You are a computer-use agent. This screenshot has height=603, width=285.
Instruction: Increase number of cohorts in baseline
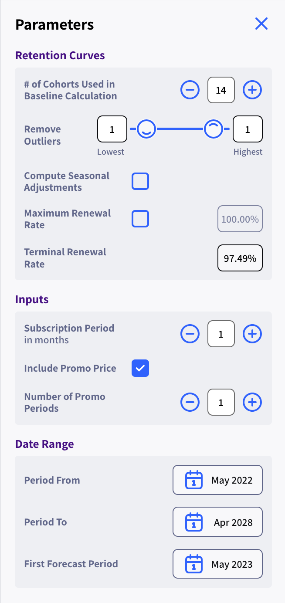252,90
